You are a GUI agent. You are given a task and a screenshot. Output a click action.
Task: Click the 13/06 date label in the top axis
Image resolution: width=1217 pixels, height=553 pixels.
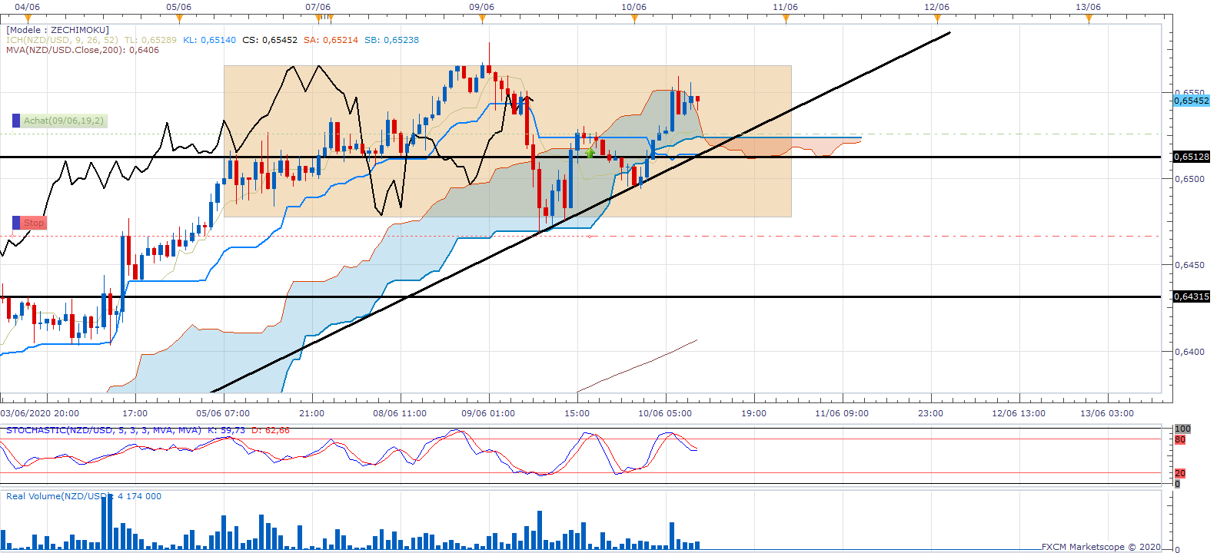pyautogui.click(x=1089, y=7)
